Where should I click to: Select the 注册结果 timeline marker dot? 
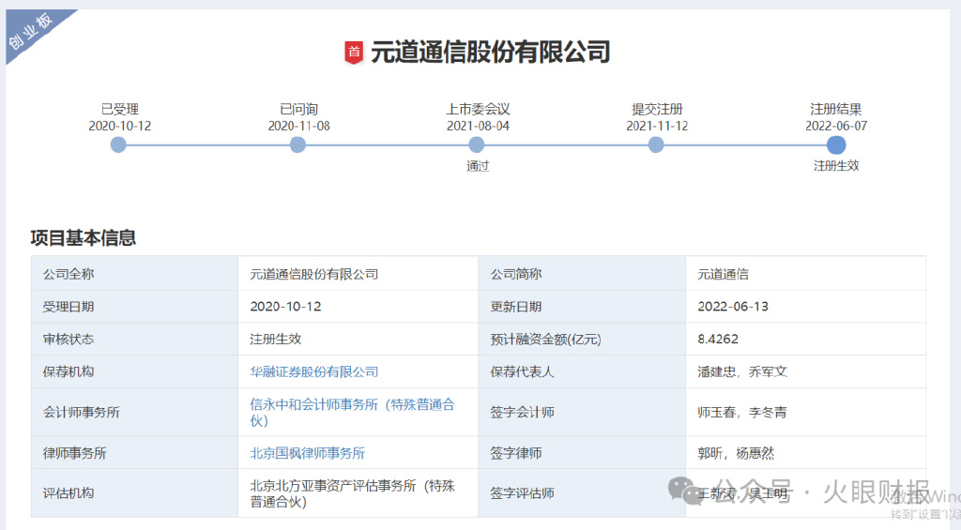coord(836,145)
